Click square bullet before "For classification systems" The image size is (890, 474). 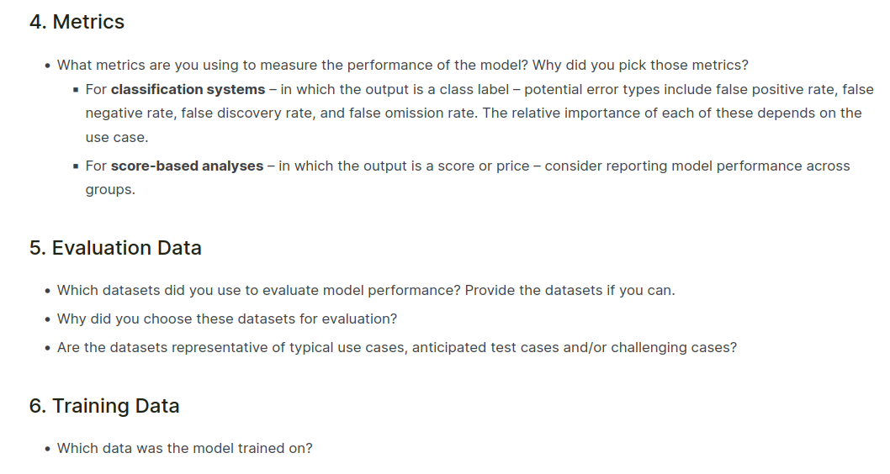click(76, 89)
